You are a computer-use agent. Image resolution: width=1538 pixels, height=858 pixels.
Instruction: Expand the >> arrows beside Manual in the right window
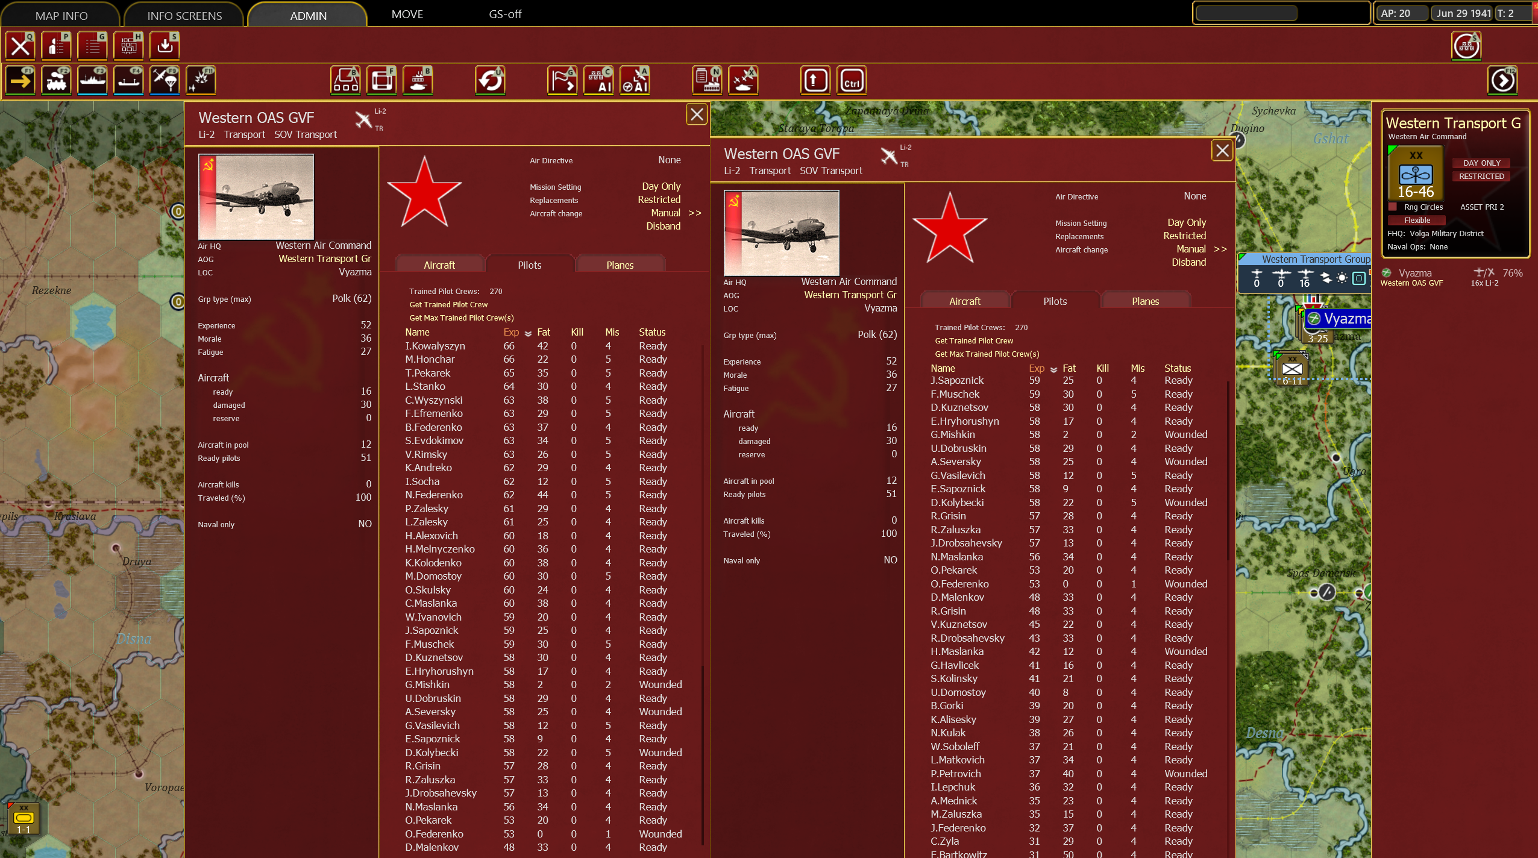[1220, 249]
